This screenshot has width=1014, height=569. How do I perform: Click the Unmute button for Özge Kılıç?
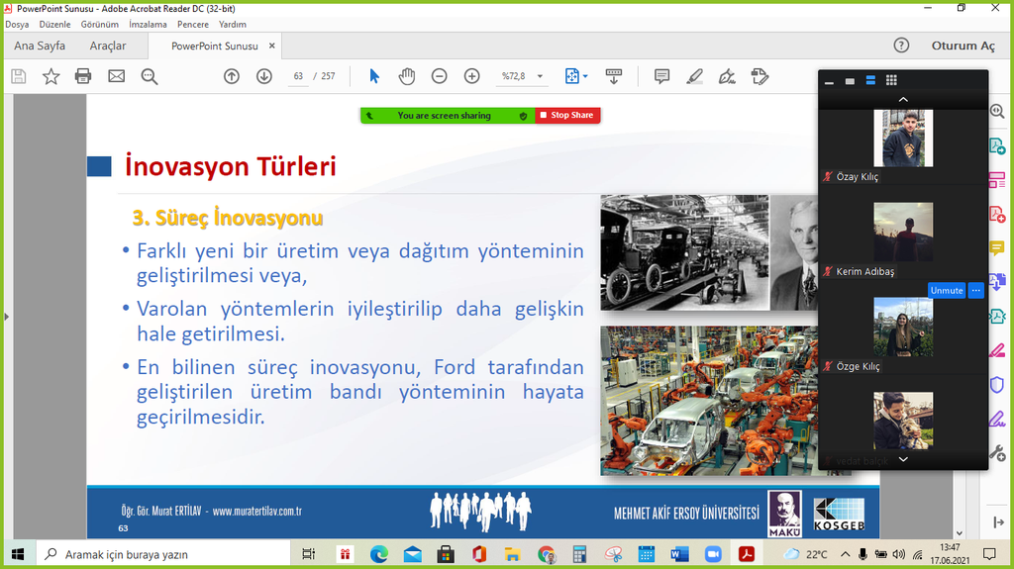click(946, 290)
